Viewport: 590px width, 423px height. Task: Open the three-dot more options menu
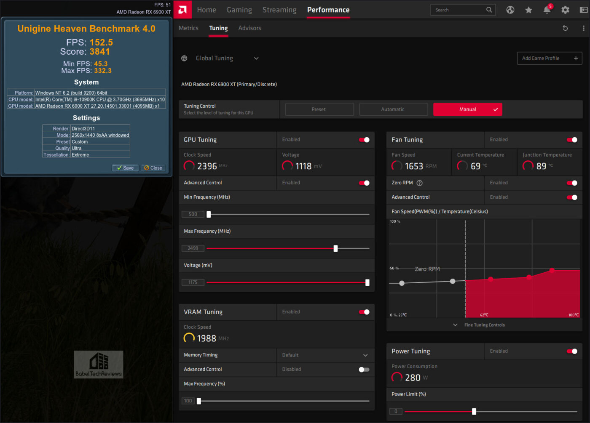[583, 28]
